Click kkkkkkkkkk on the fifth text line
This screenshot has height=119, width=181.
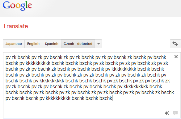(x=52, y=81)
